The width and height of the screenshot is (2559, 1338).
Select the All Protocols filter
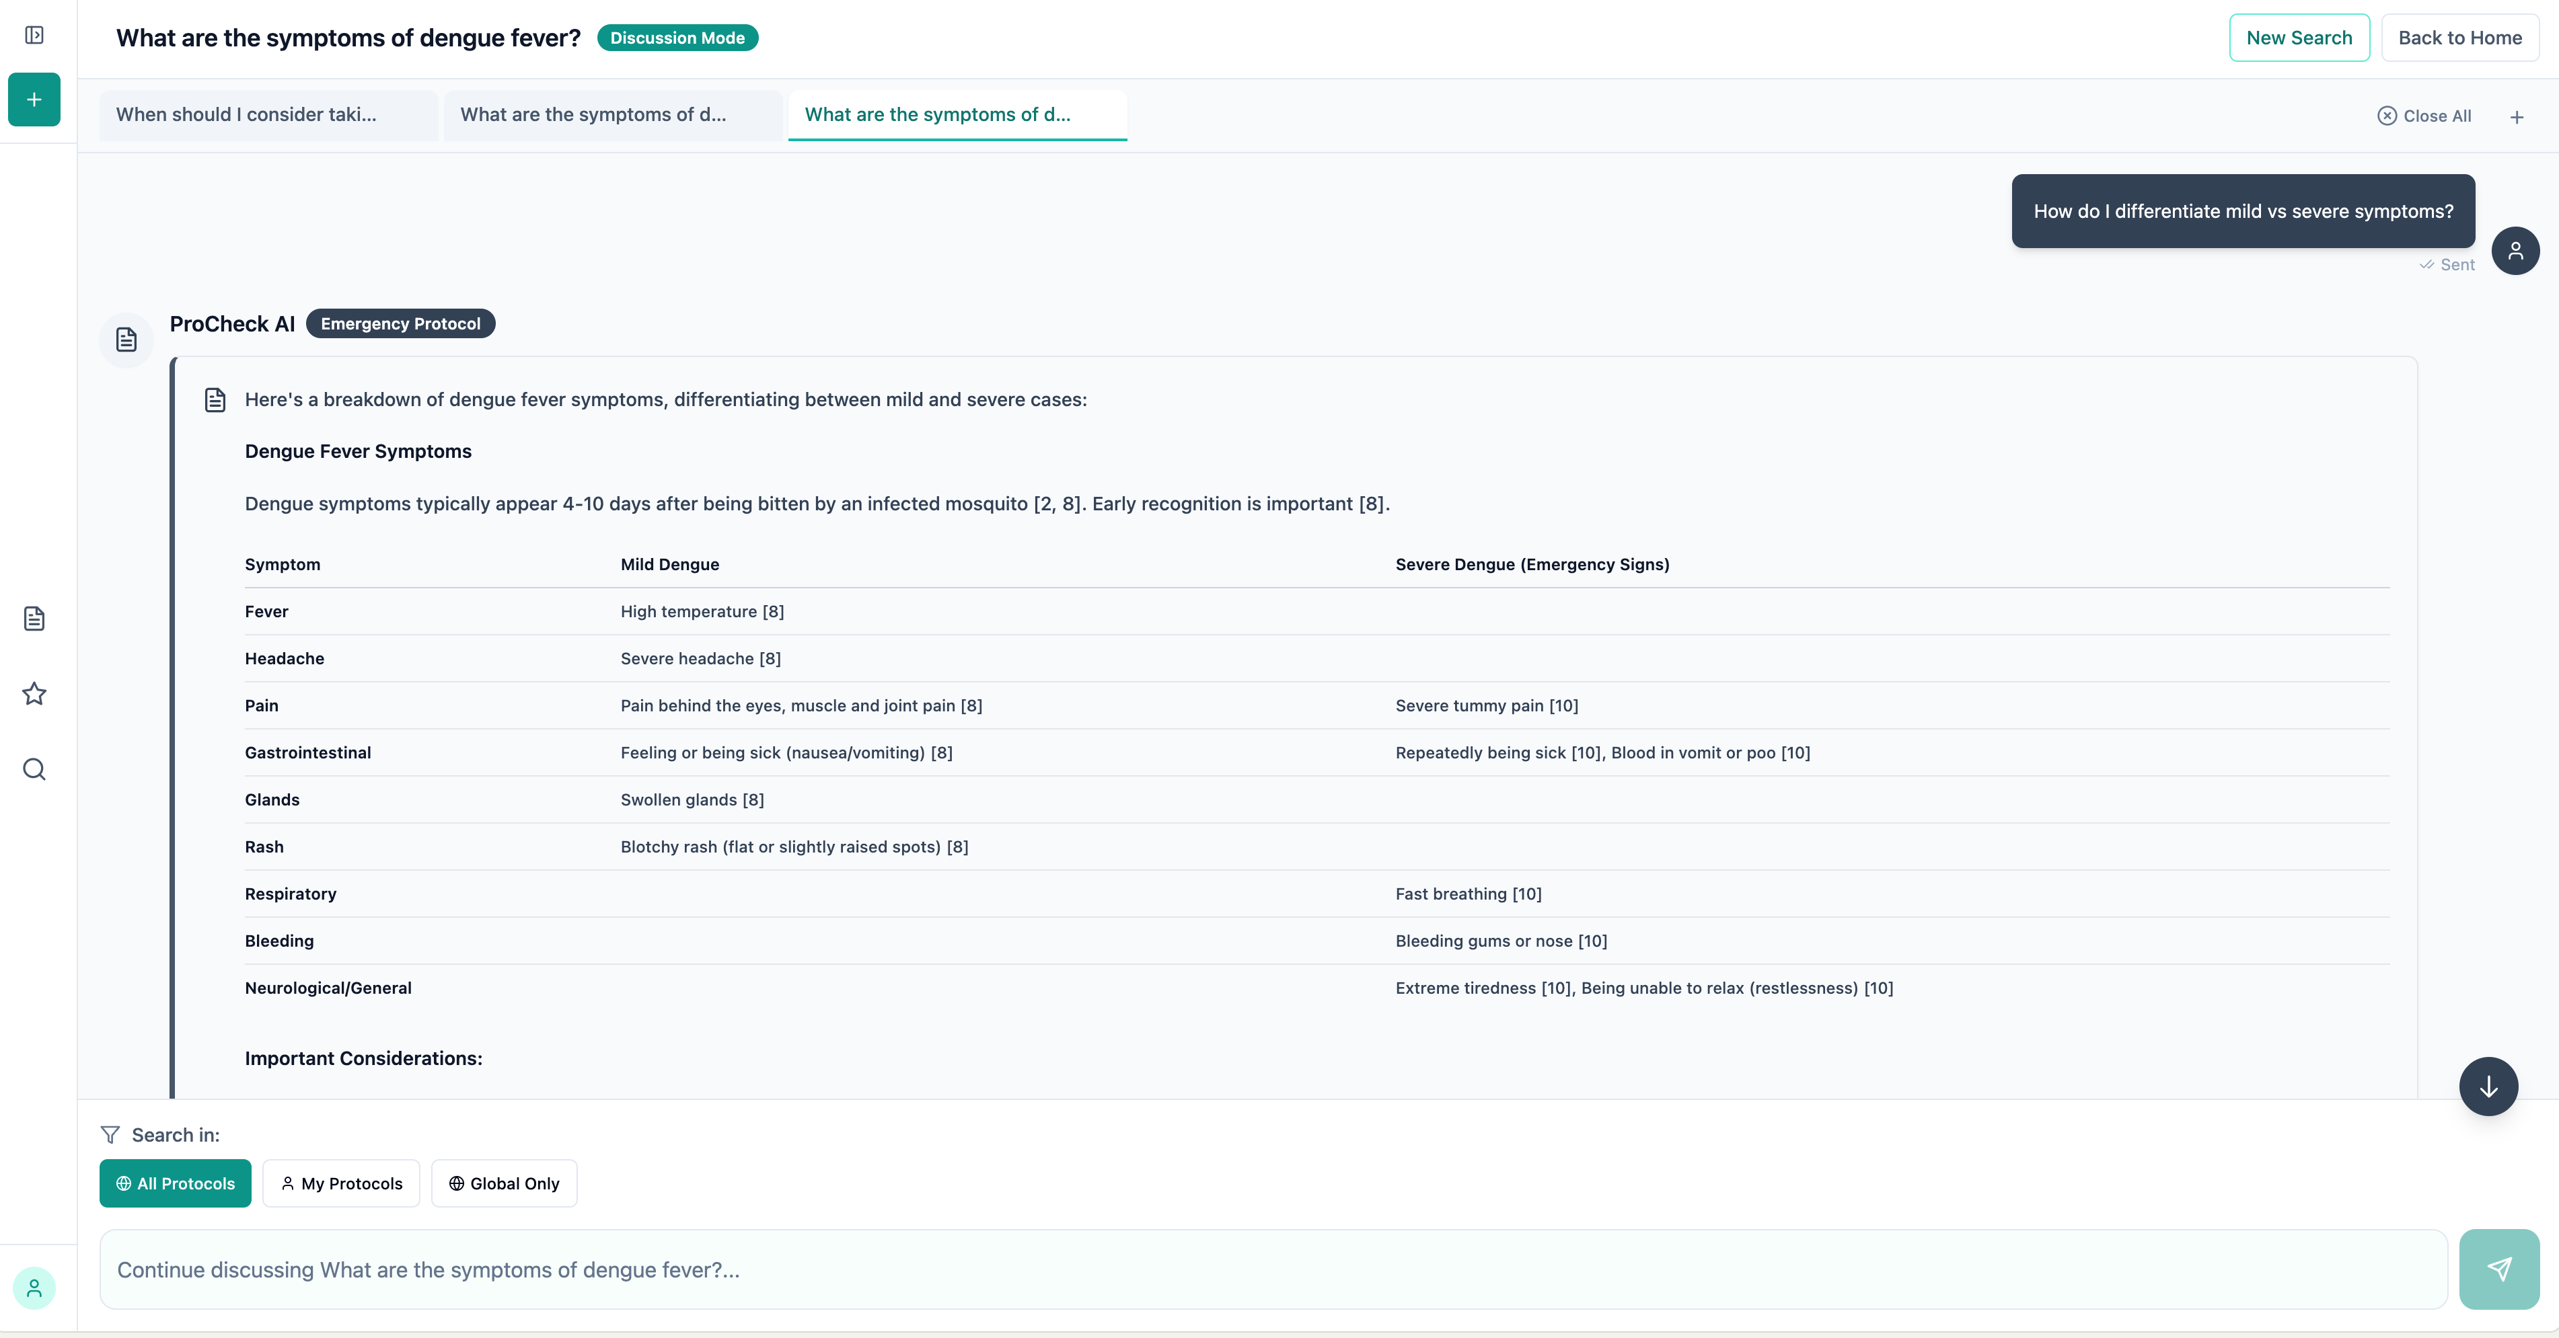tap(175, 1183)
